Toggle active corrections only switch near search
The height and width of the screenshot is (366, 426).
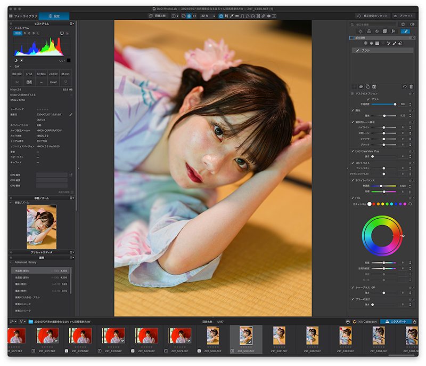(412, 24)
